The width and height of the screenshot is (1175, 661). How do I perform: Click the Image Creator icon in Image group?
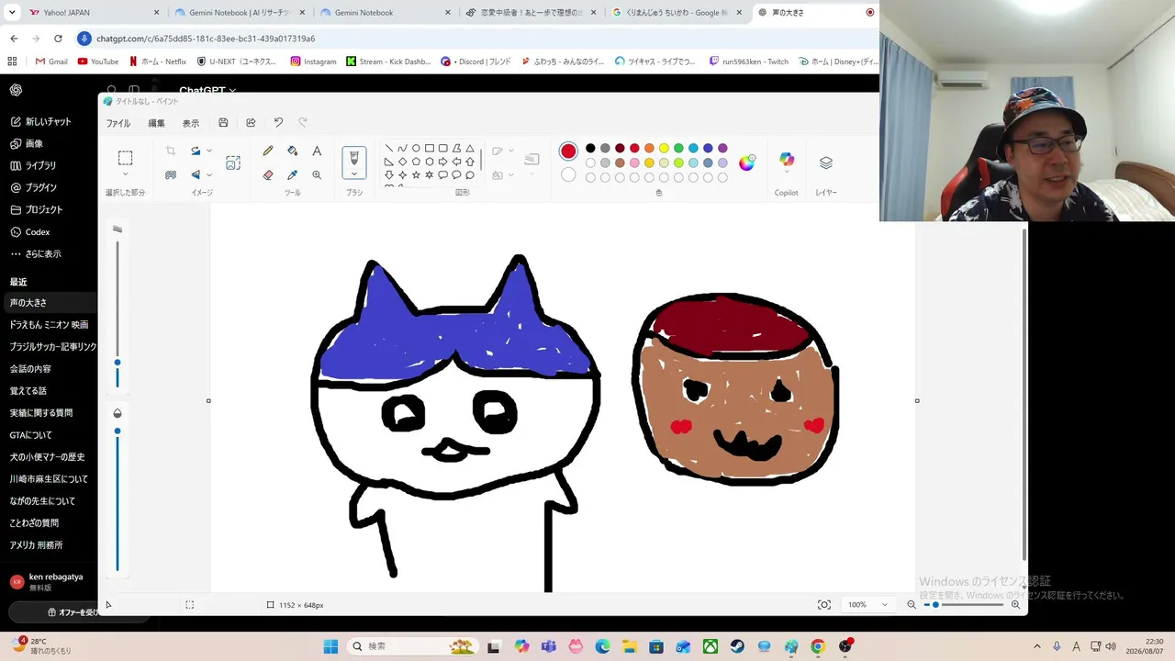click(x=233, y=162)
